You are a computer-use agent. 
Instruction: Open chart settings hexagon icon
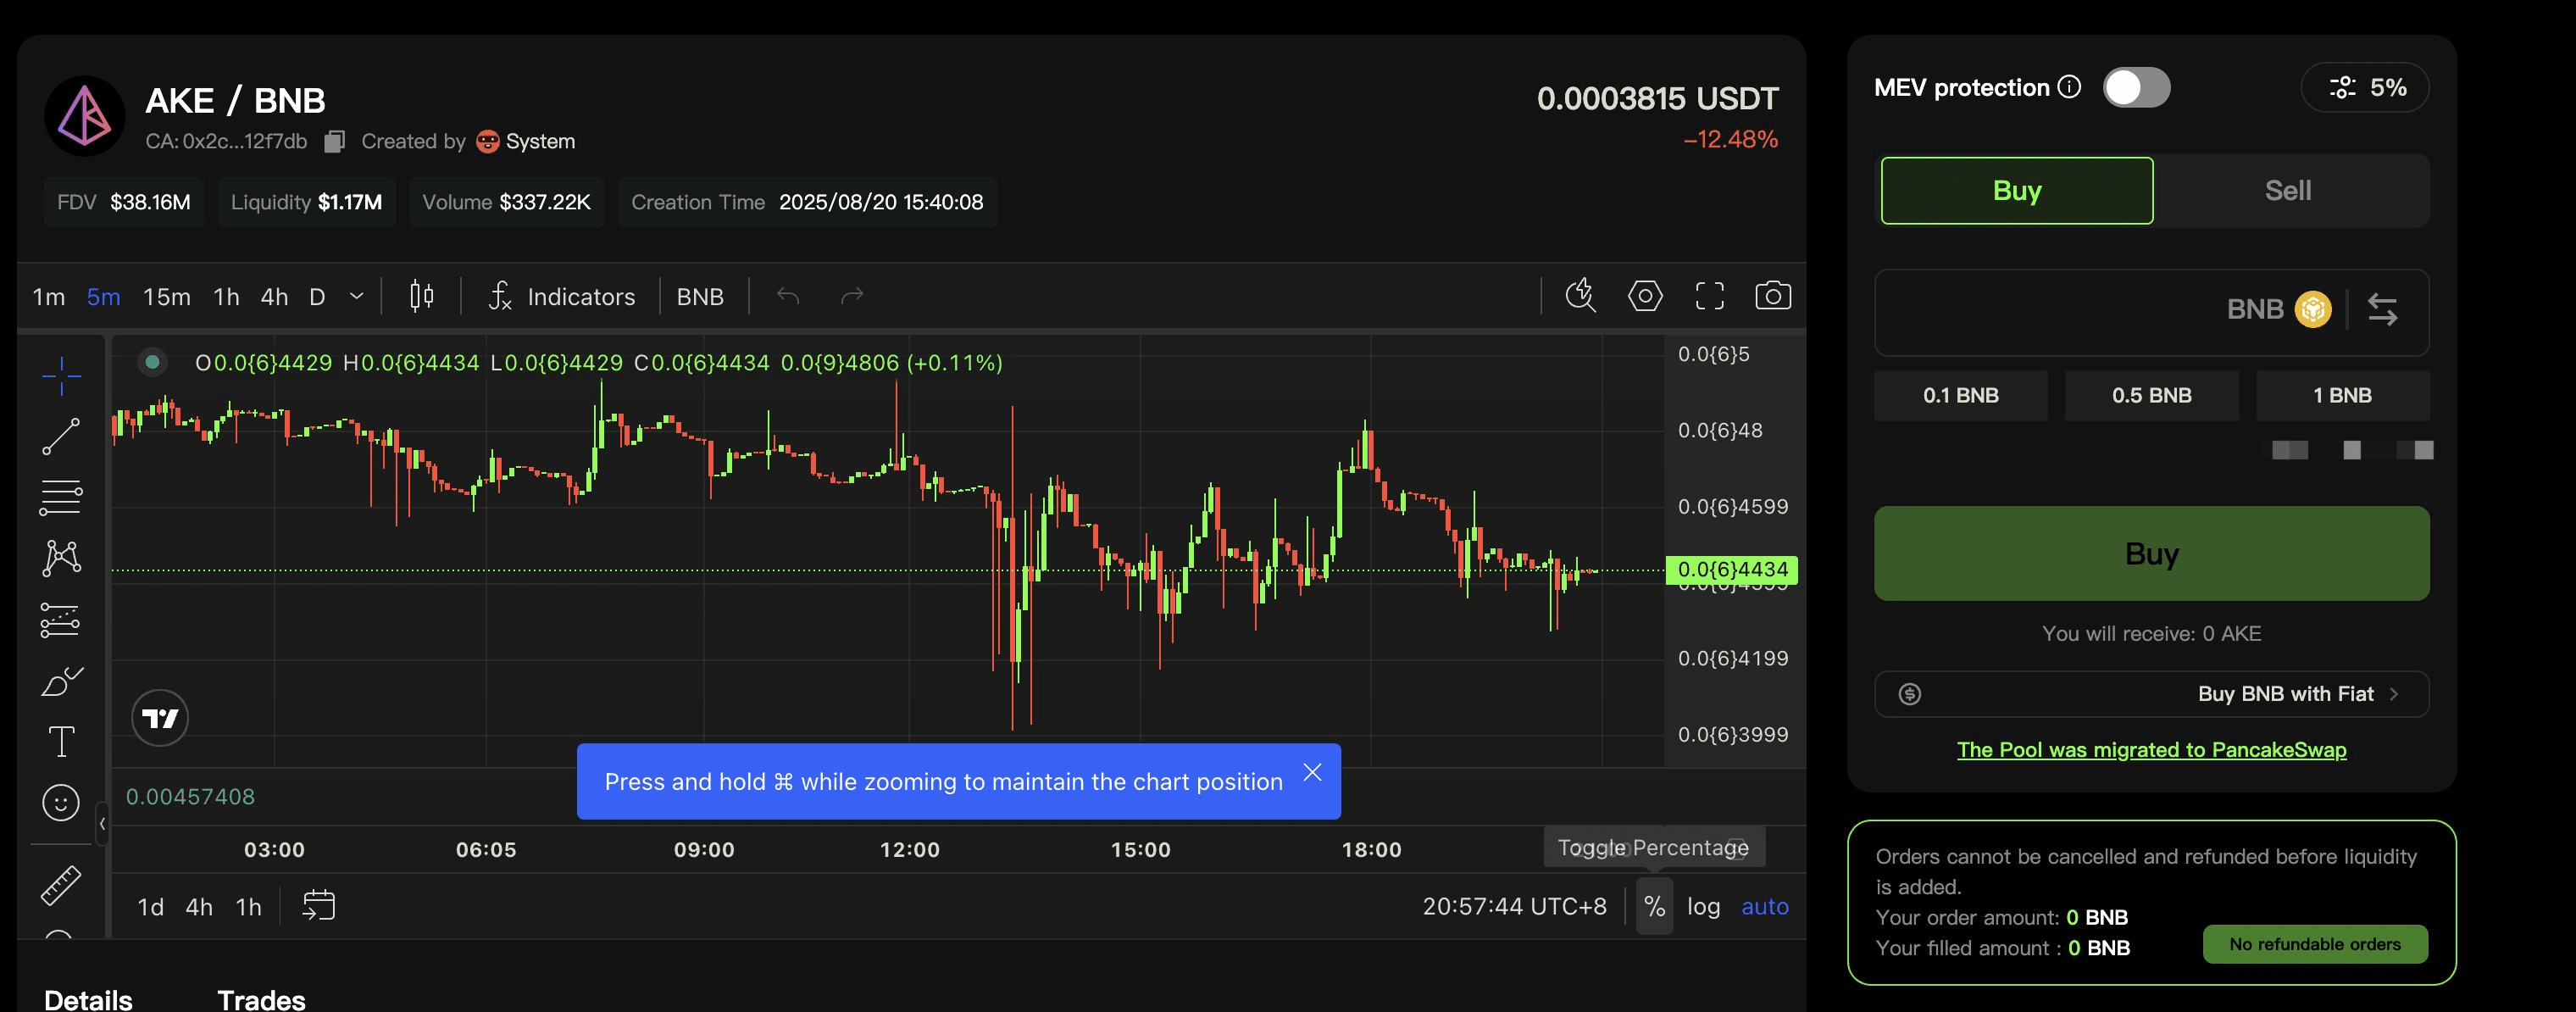pyautogui.click(x=1645, y=296)
